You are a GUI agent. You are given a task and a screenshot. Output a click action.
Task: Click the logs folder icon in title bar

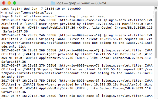(x=53, y=3)
